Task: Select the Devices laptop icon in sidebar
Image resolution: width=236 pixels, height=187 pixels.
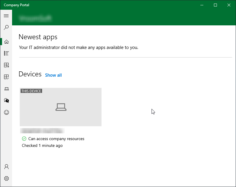Action: (6, 89)
